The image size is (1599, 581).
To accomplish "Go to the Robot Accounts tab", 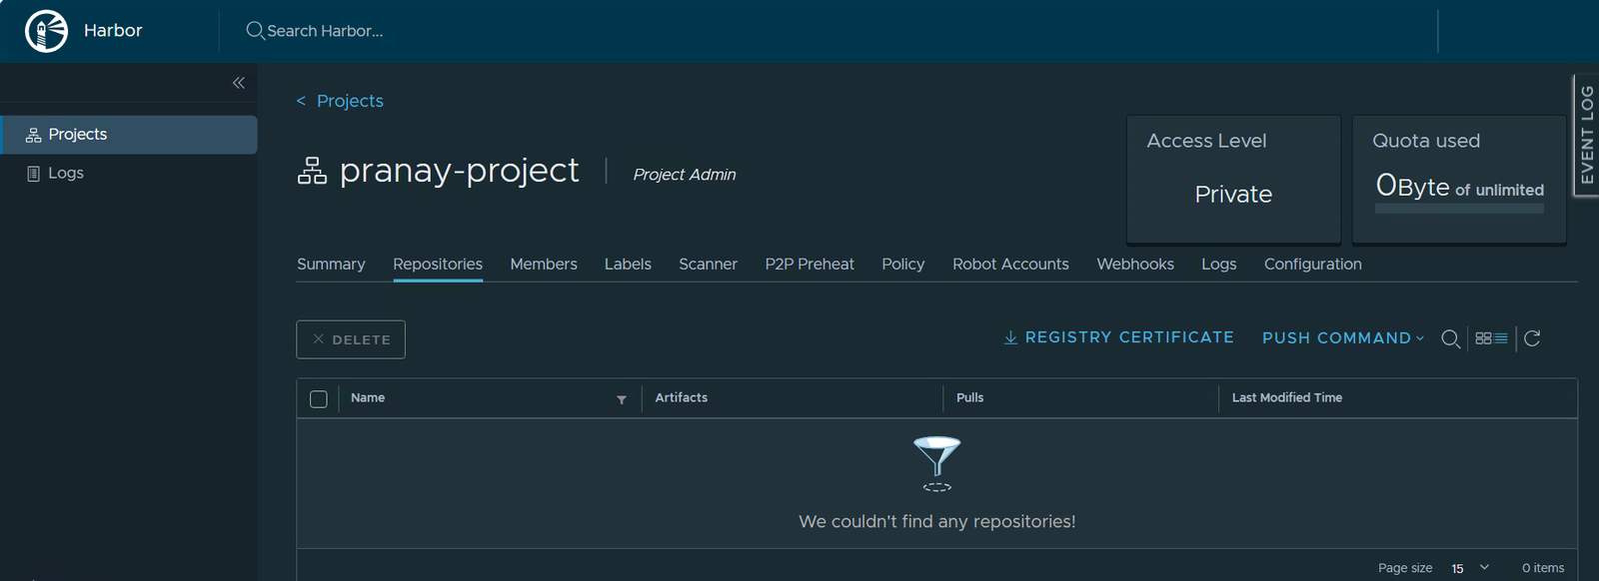I will click(x=1010, y=265).
